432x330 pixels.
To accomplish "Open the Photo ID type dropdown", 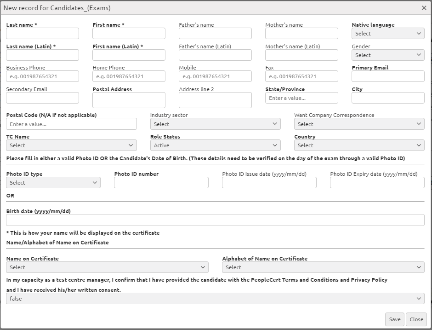I will [53, 182].
